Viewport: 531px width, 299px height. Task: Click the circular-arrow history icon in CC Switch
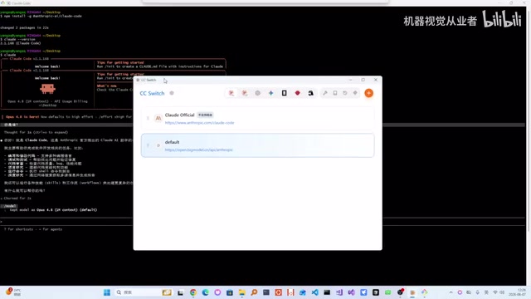click(345, 93)
